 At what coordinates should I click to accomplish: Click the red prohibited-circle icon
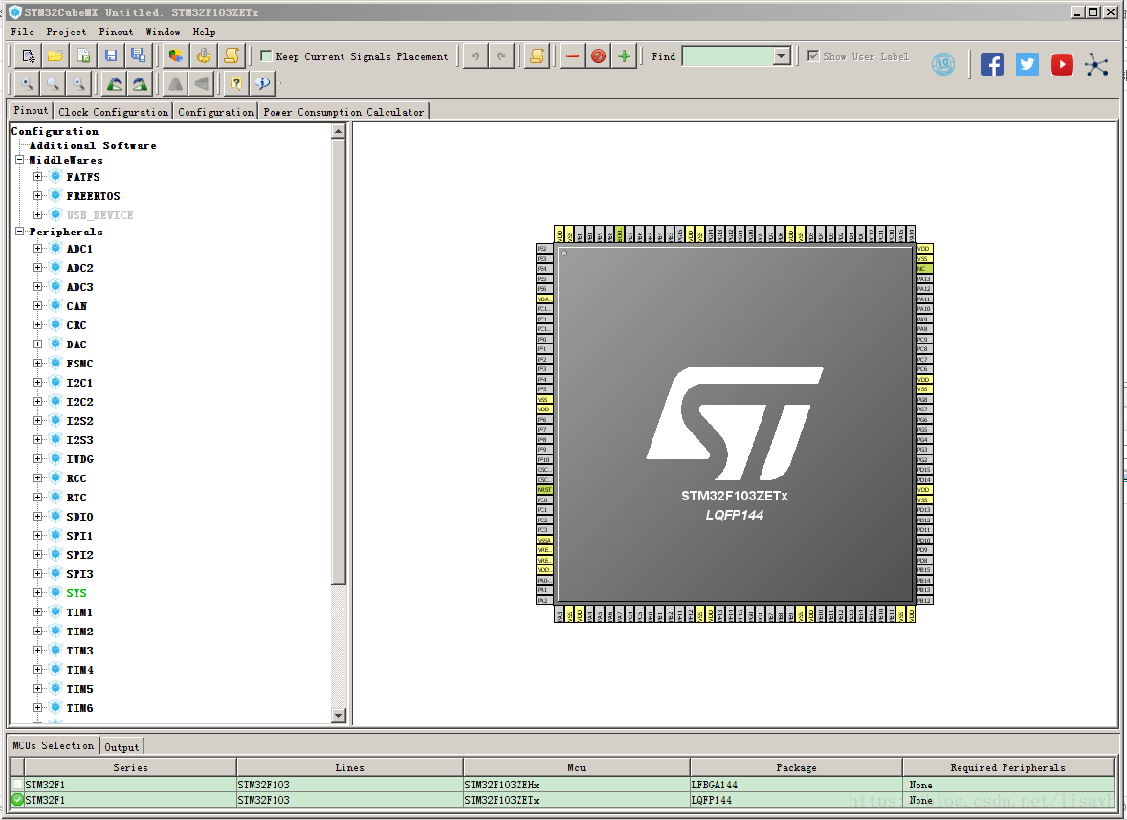[x=598, y=56]
